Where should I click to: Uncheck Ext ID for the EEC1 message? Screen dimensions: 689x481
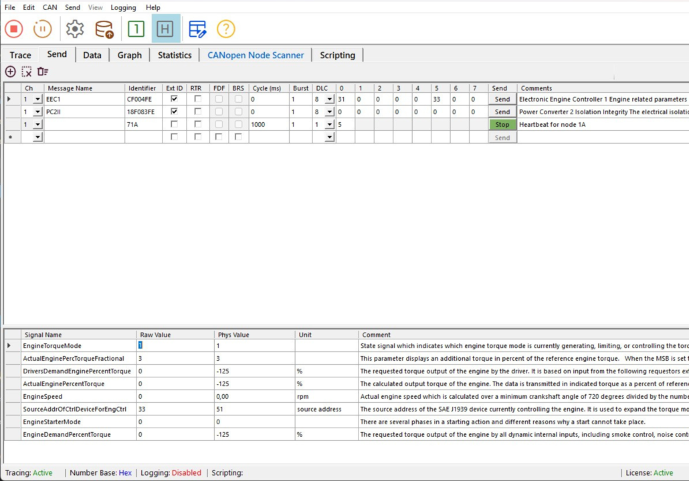pyautogui.click(x=174, y=99)
